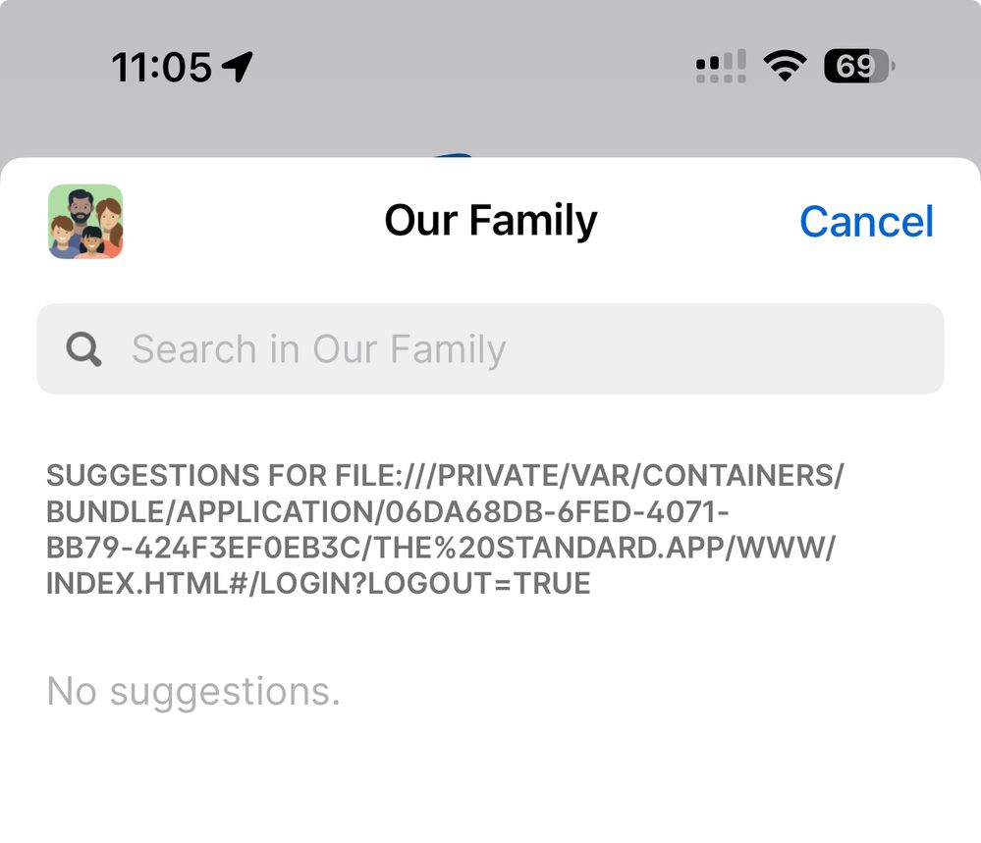Screen dimensions: 981x843
Task: Click the cellular signal bars icon
Action: point(721,67)
